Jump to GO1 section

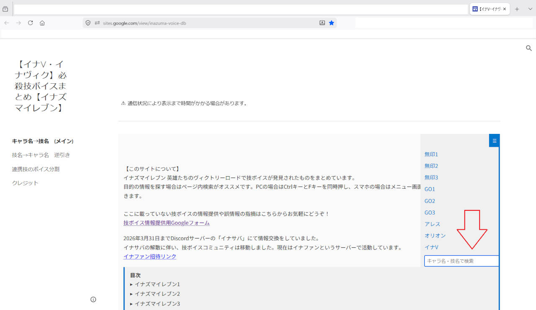pyautogui.click(x=430, y=189)
